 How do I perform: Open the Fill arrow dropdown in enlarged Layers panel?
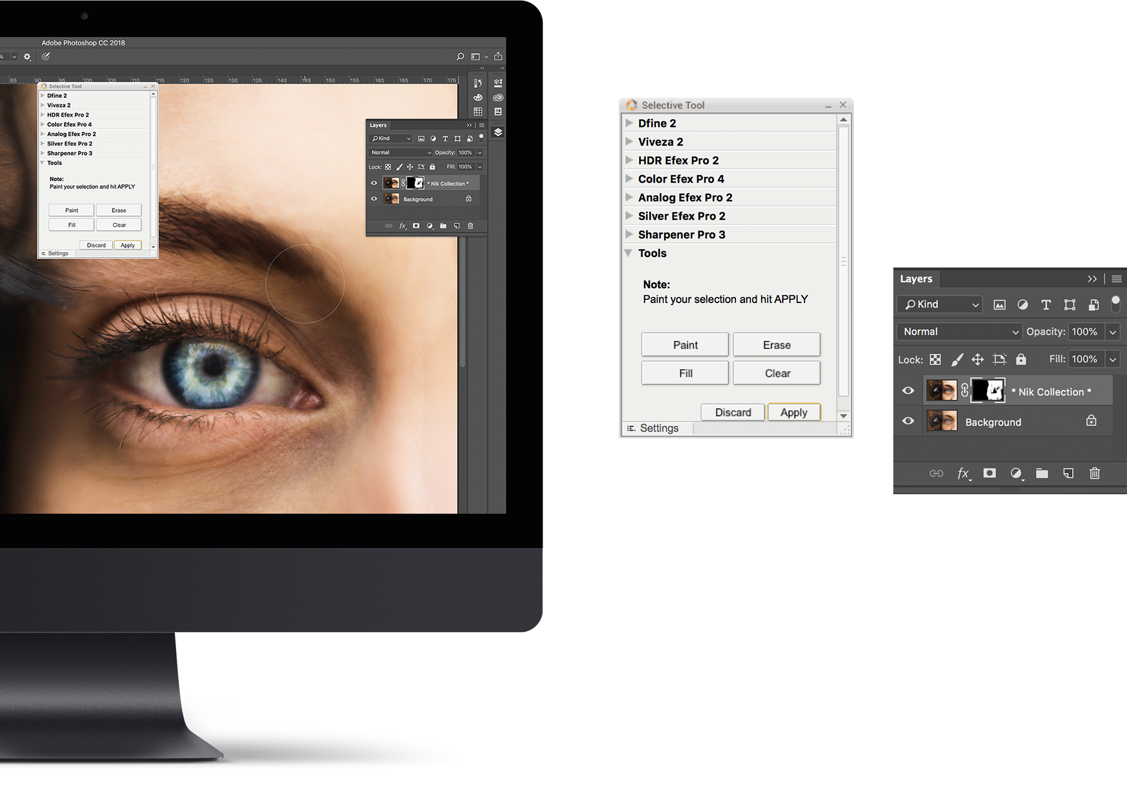[1113, 359]
